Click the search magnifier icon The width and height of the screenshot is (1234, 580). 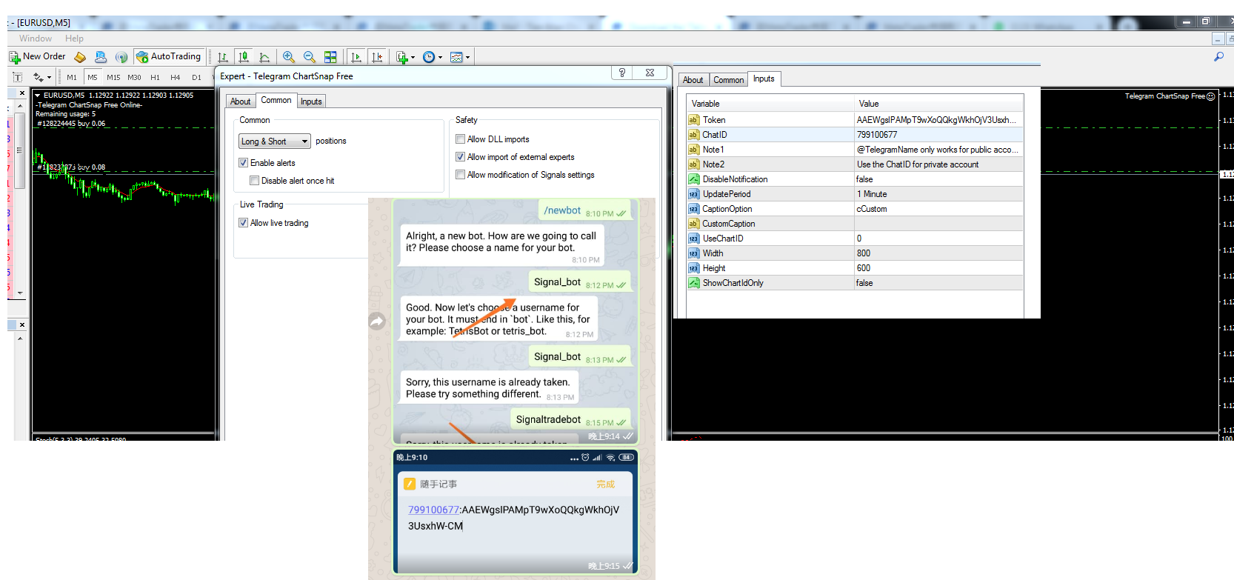[x=1218, y=56]
